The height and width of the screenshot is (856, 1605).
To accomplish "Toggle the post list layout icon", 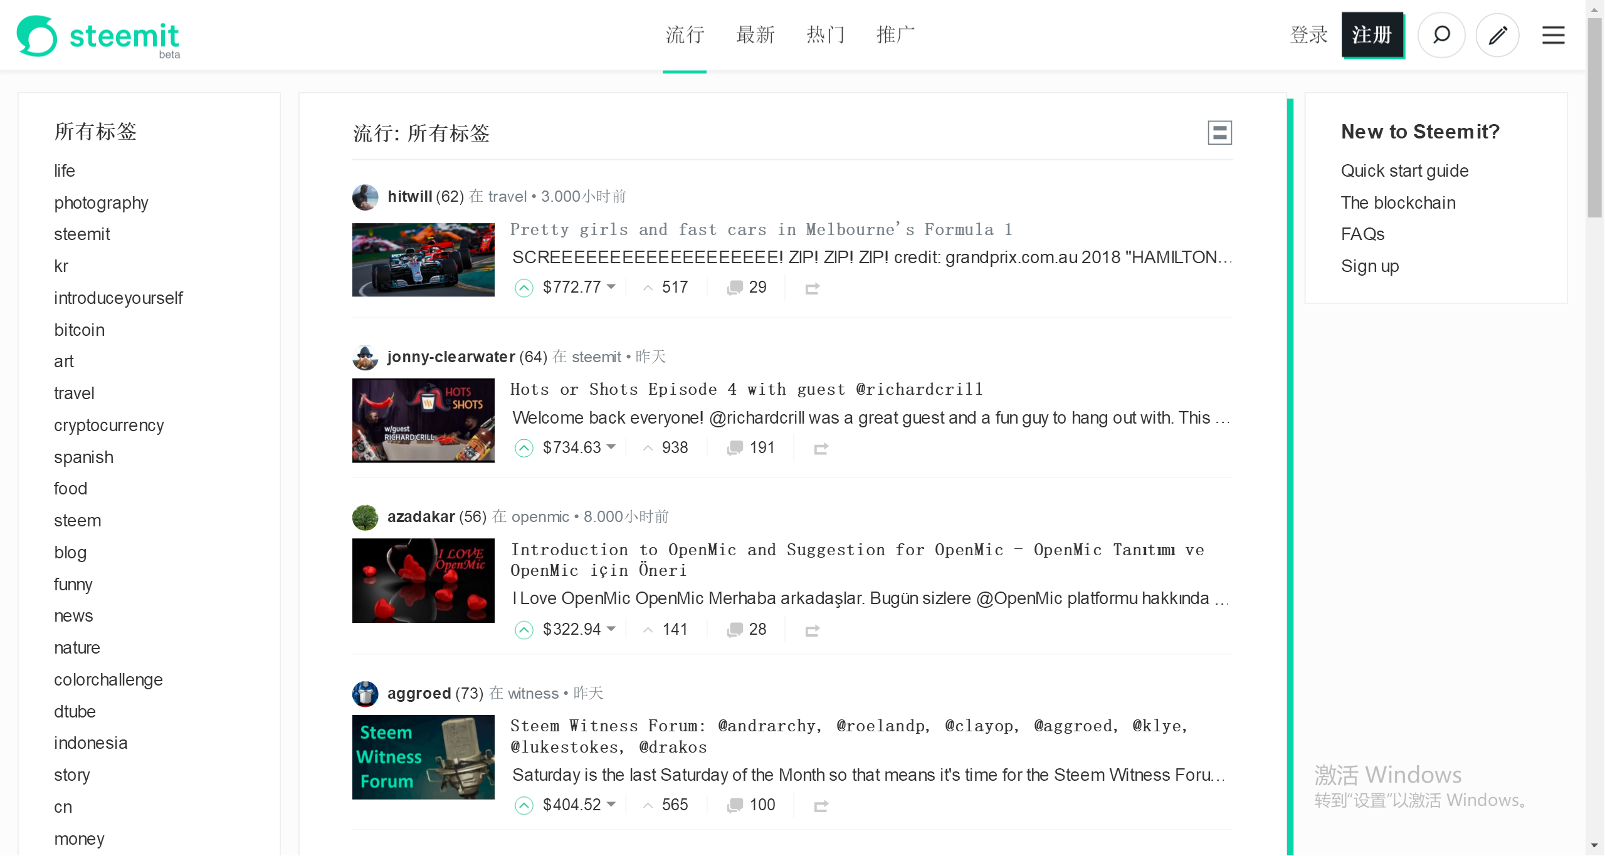I will (x=1219, y=133).
